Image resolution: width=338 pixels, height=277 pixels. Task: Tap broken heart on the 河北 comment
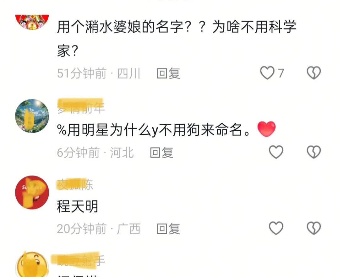click(314, 152)
